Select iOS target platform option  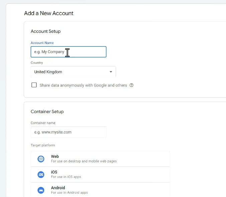100,175
